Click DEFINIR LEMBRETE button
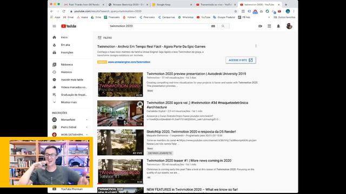Screen dimensions: 346x194 pos(160,153)
